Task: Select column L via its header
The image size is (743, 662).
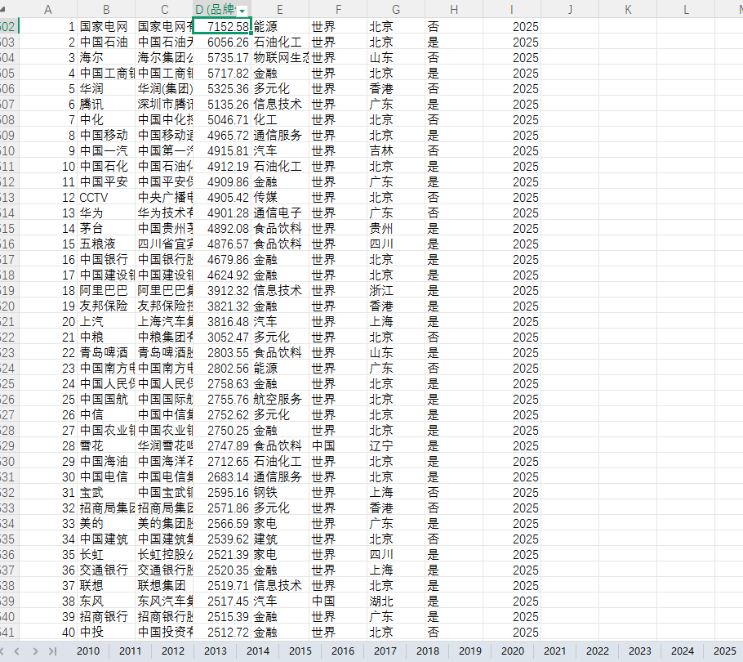Action: (686, 10)
